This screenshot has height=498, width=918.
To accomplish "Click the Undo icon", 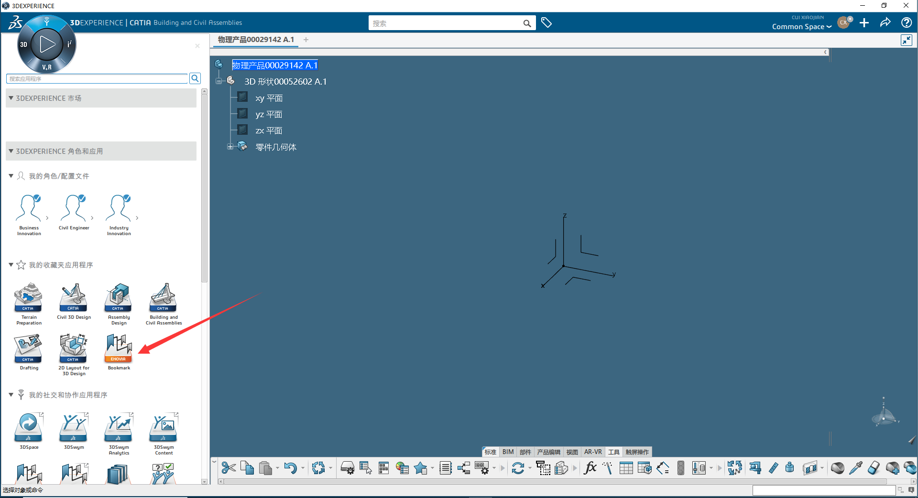I will (x=292, y=468).
